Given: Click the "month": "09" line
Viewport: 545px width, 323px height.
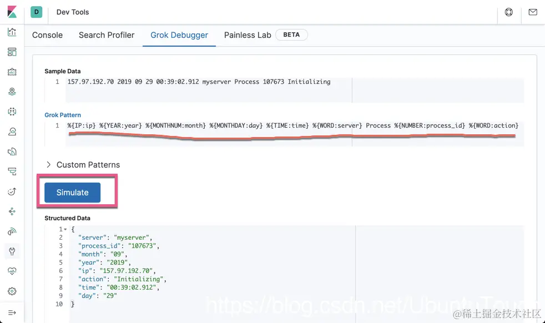Looking at the screenshot, I should (x=103, y=254).
